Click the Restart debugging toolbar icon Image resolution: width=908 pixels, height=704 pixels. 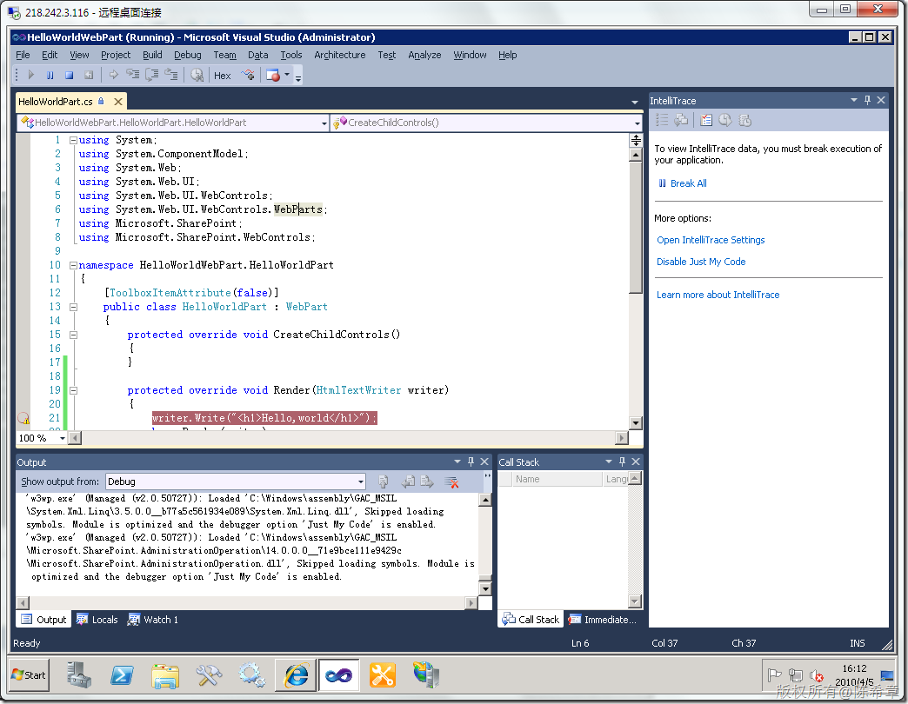click(88, 76)
